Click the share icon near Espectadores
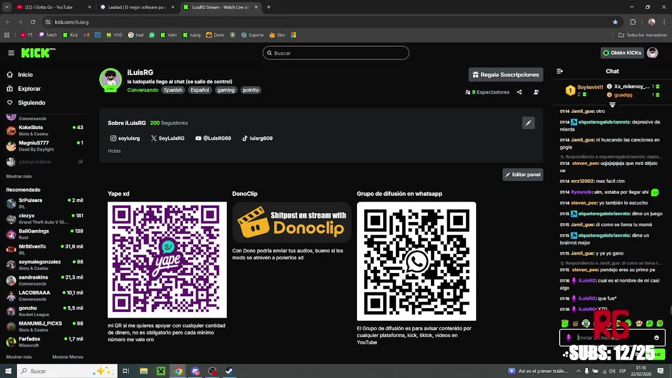Screen dimensions: 672x378 point(519,92)
